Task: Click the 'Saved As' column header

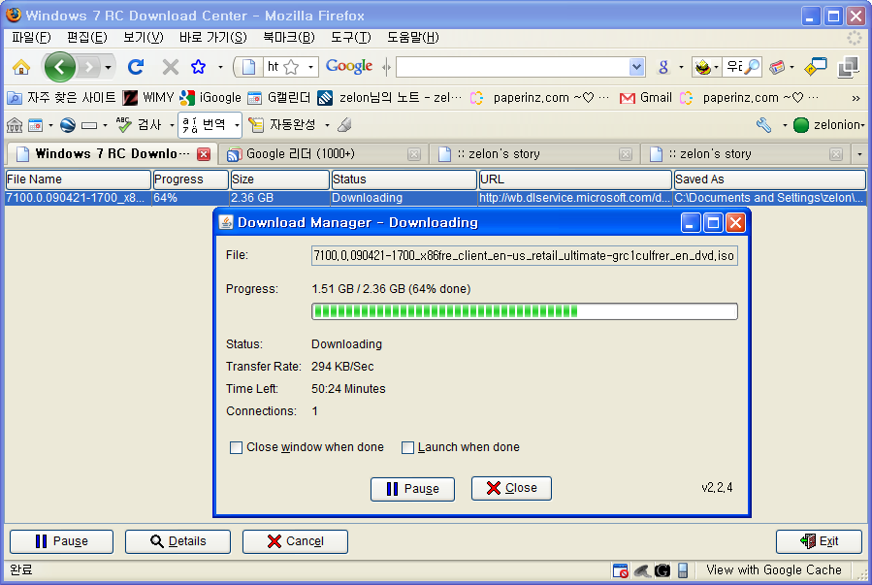Action: tap(770, 179)
